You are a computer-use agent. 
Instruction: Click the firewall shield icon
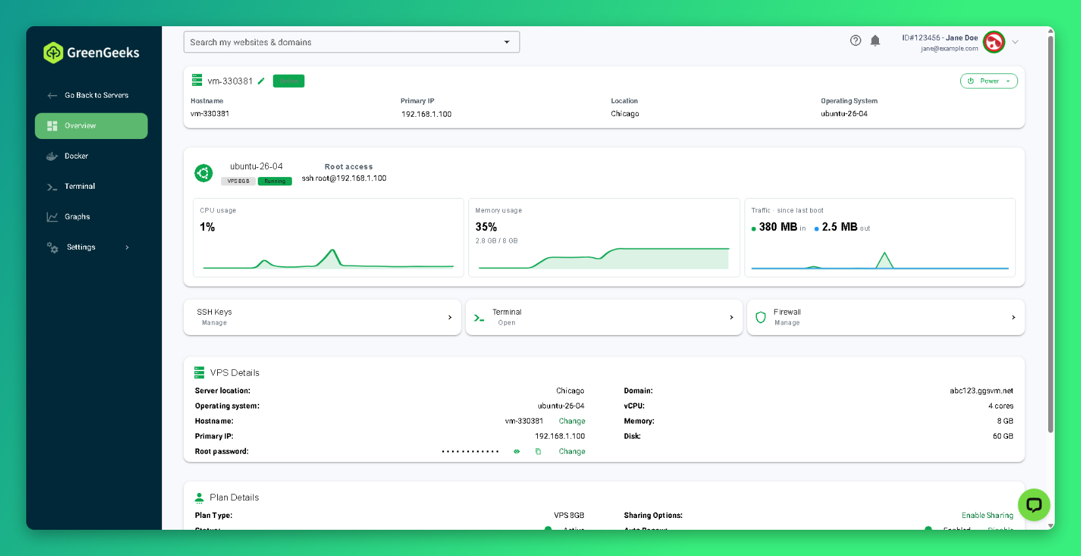click(761, 317)
